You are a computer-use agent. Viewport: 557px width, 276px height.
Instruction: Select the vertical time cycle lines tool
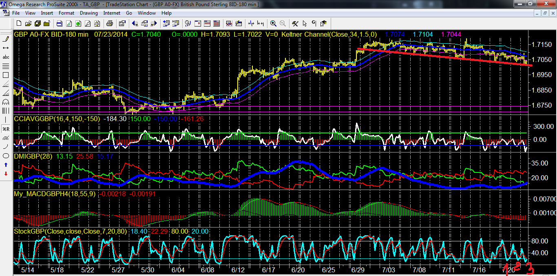coord(6,111)
